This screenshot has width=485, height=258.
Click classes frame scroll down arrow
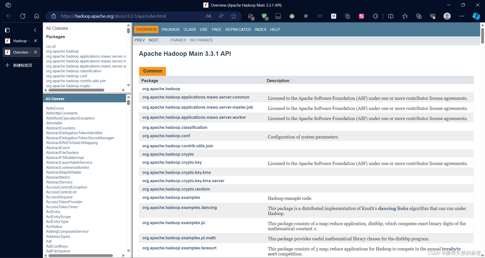click(x=128, y=251)
